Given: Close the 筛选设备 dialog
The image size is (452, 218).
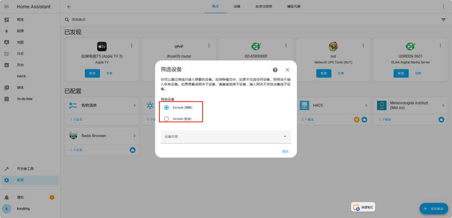Looking at the screenshot, I should coord(287,70).
